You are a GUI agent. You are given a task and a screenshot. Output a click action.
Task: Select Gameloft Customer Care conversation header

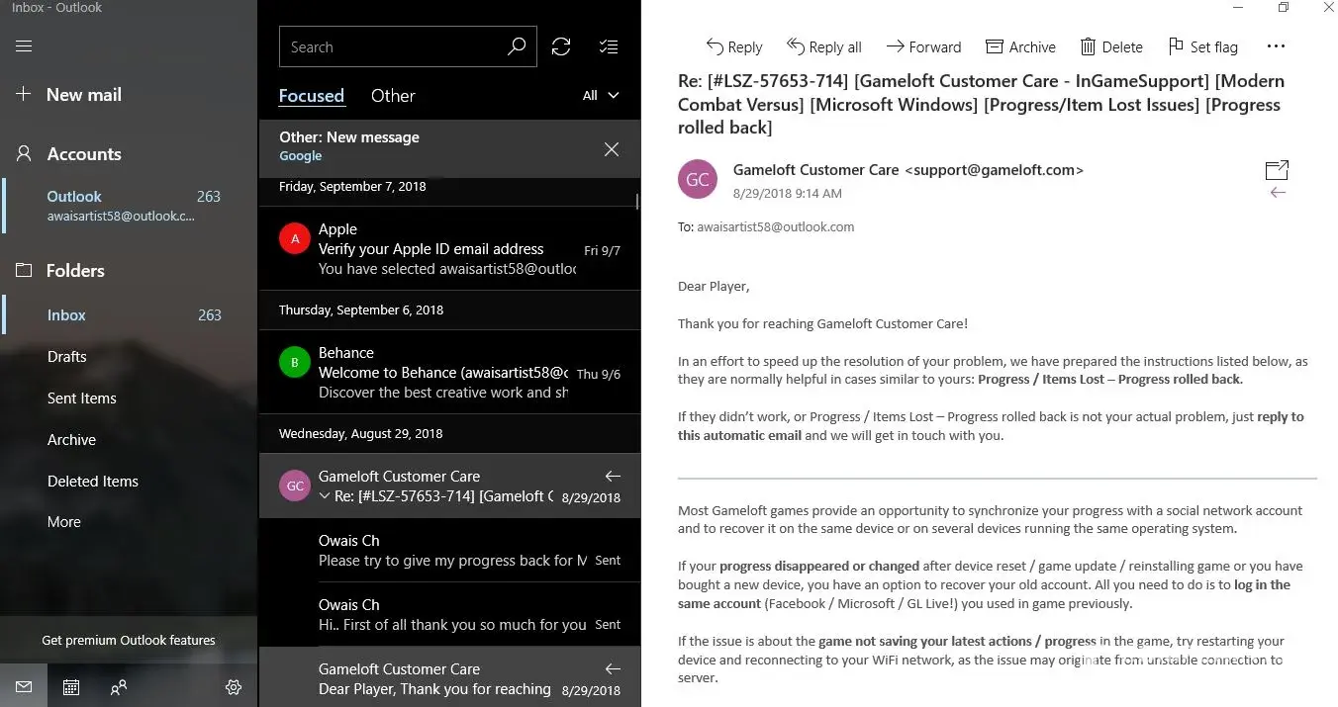coord(449,486)
